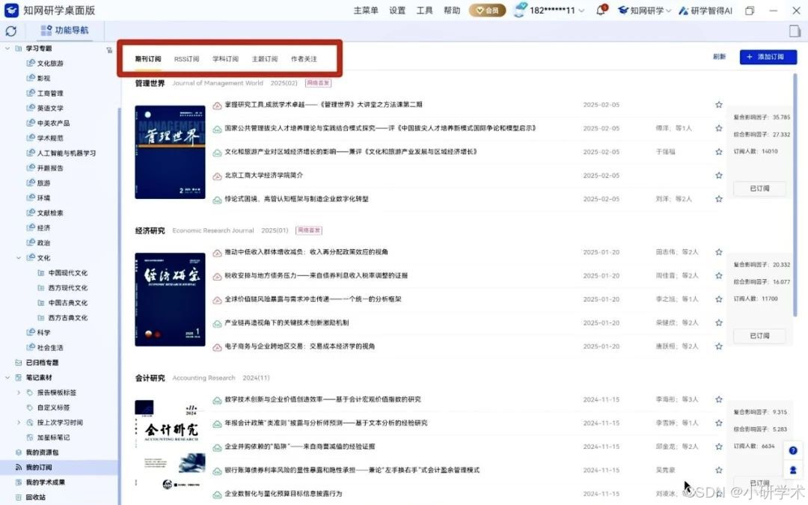Click the new-topic icon beside 学习专题
The image size is (808, 505).
click(x=109, y=50)
